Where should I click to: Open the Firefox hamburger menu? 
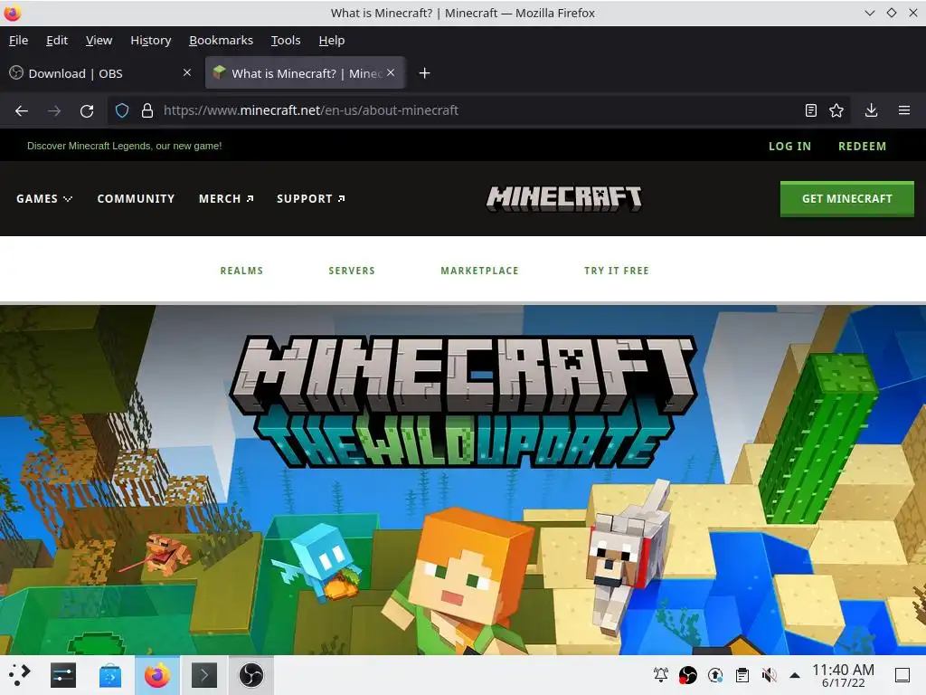904,110
